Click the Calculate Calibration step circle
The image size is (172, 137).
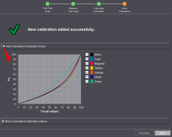click(99, 4)
